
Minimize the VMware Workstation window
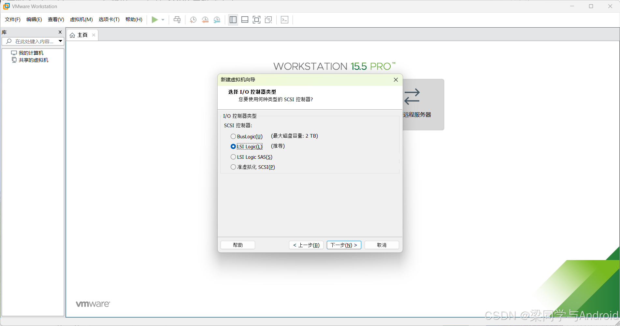(x=572, y=6)
